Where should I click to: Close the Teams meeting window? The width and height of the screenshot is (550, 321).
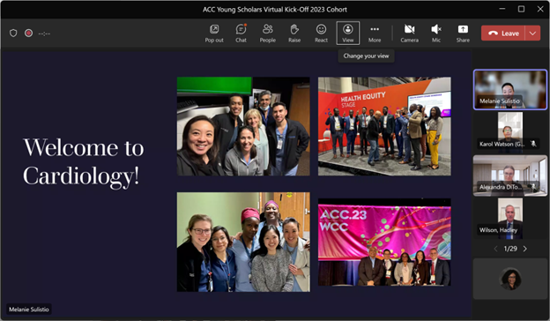click(540, 9)
